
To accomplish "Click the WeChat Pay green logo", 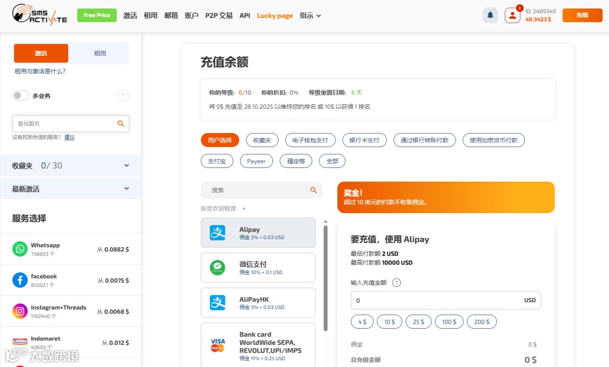I will pyautogui.click(x=218, y=268).
